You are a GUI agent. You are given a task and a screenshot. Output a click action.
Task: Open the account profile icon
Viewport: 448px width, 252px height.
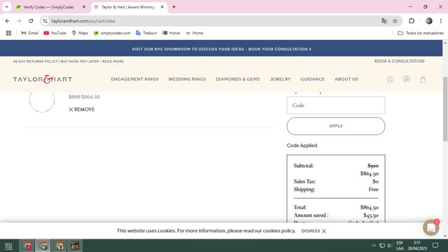(x=390, y=79)
